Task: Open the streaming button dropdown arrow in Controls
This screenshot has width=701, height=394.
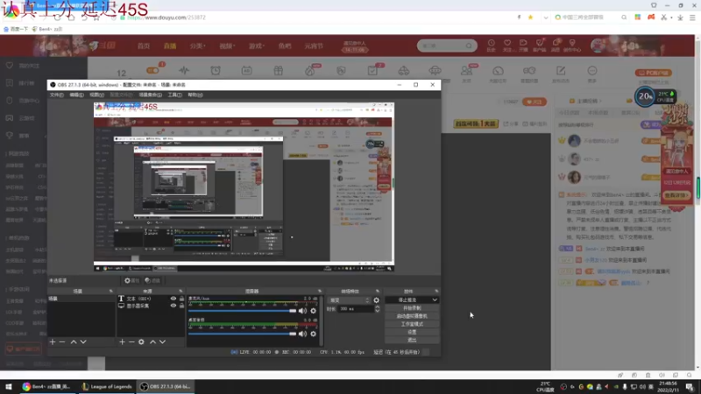Action: point(435,299)
